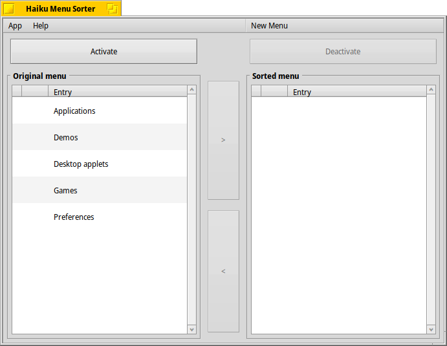
Task: Click scroll up arrow in Sorted menu list
Action: (x=431, y=90)
